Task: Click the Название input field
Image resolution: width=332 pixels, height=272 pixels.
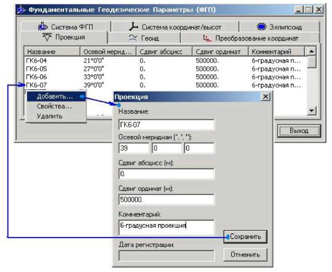Action: [167, 125]
